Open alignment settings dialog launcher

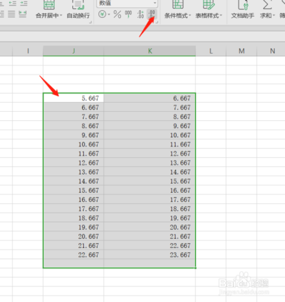point(91,22)
